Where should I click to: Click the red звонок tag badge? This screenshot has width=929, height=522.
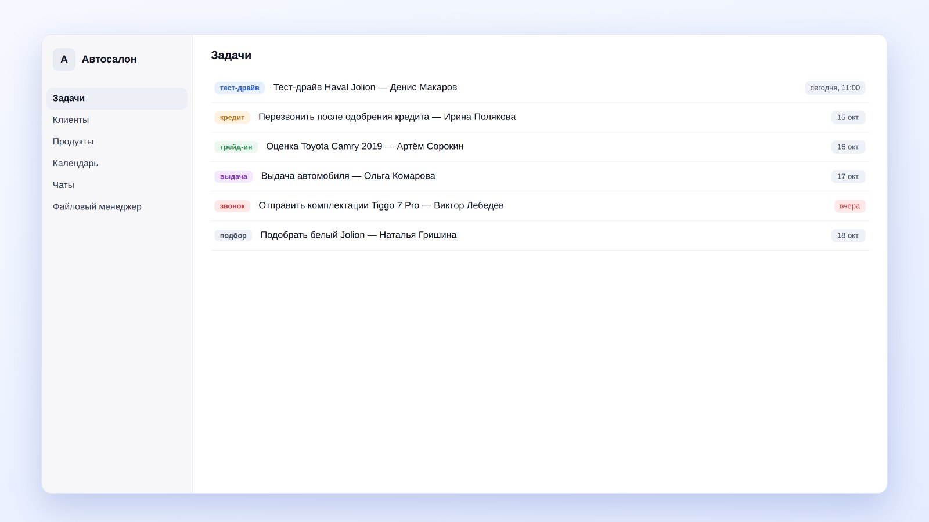[232, 206]
